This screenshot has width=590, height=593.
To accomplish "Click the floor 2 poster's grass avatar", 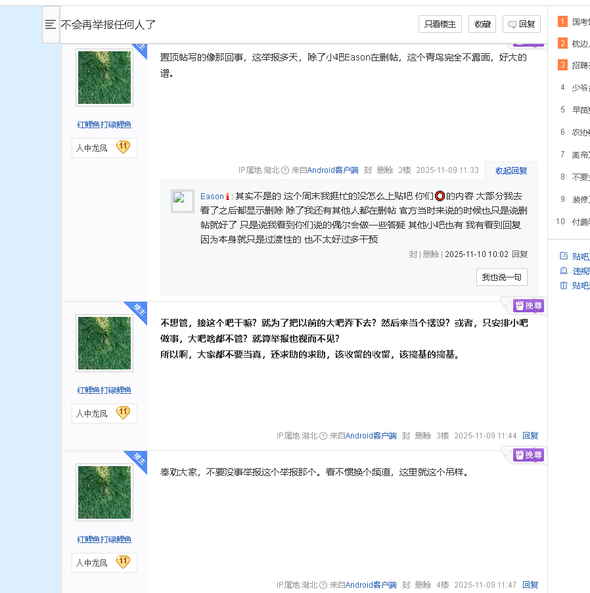I will [x=104, y=78].
